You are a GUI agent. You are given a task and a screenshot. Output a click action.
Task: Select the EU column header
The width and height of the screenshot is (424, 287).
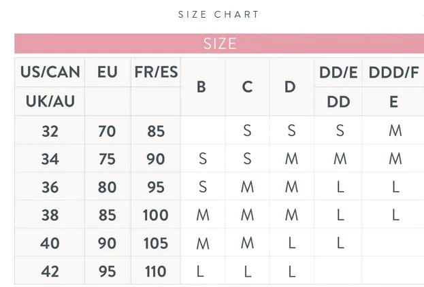[x=107, y=72]
